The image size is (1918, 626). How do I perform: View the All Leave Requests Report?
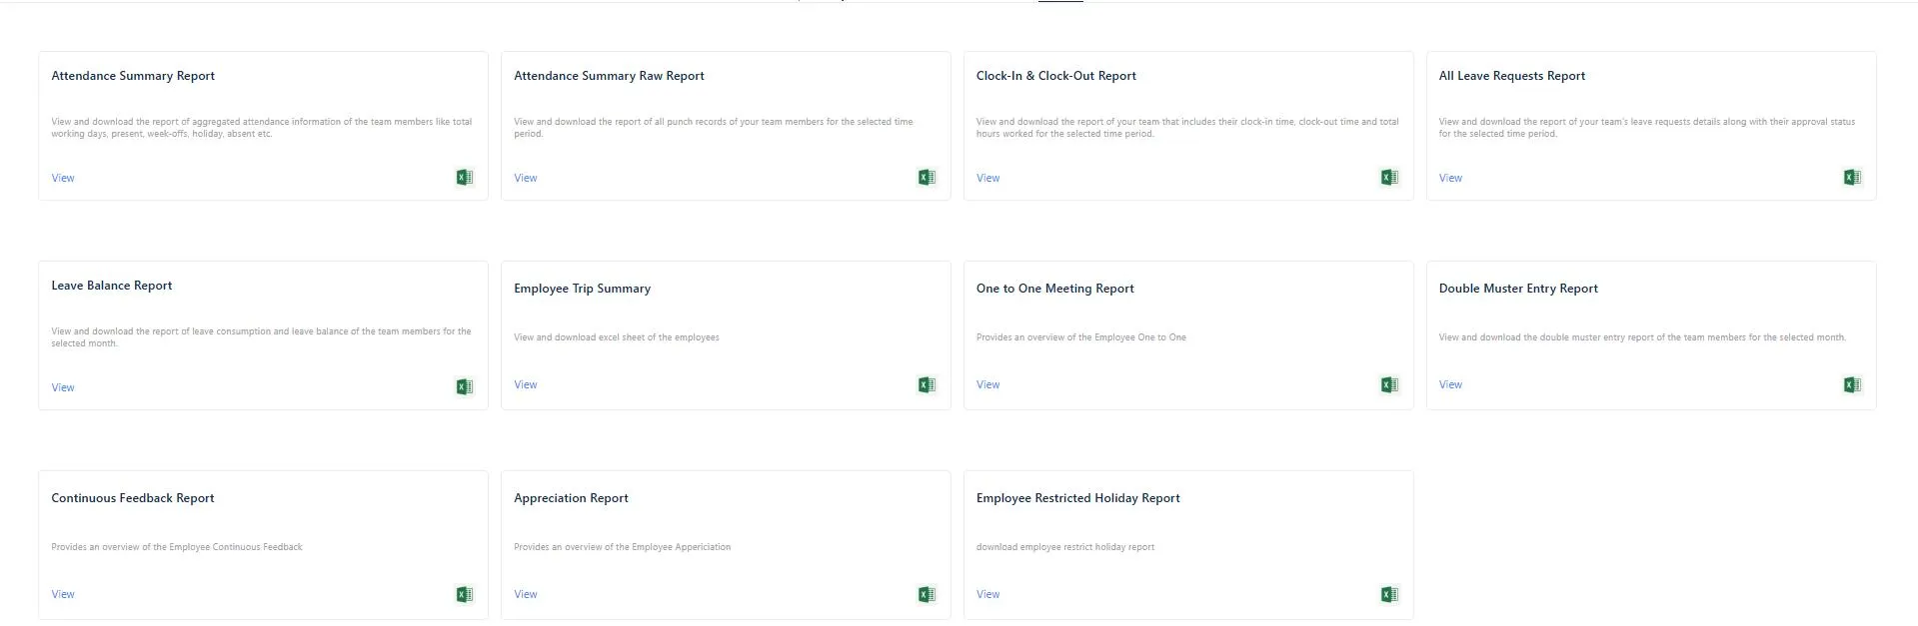point(1450,178)
